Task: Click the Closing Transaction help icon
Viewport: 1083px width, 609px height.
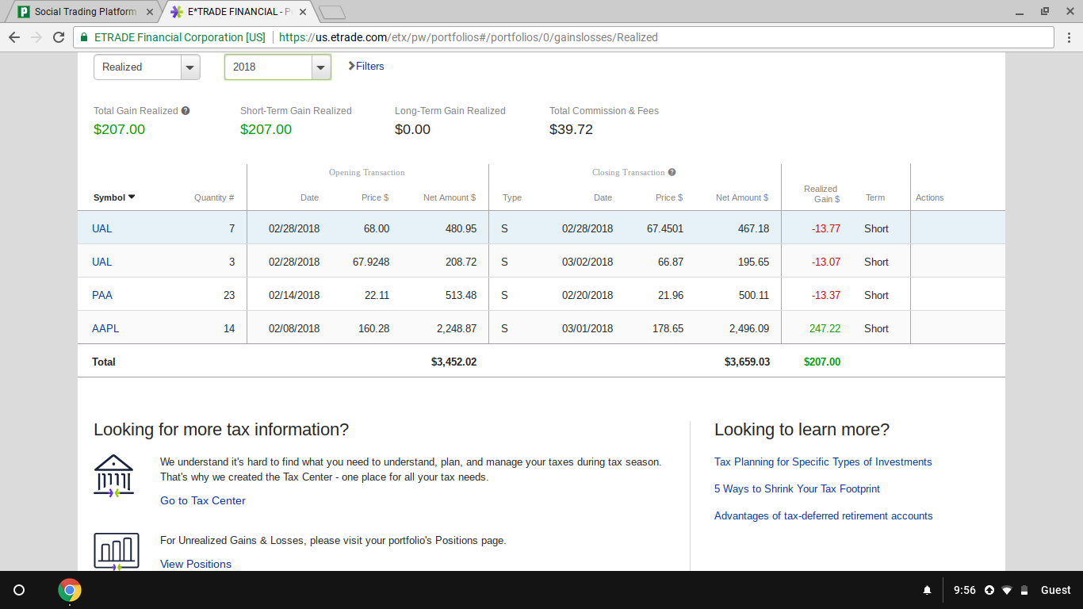Action: point(672,172)
